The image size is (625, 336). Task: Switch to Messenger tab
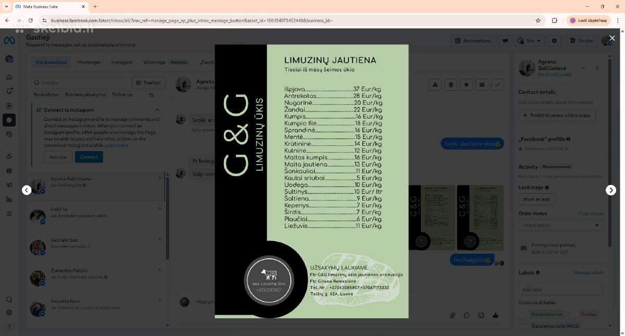pyautogui.click(x=89, y=62)
